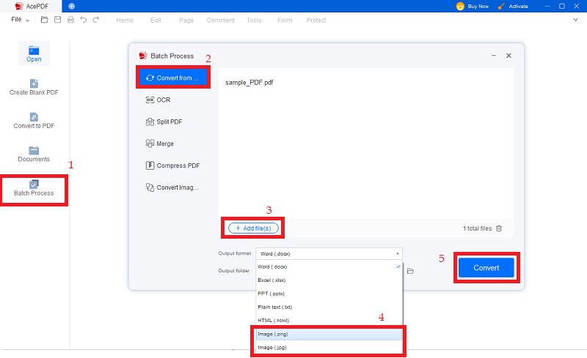
Task: Click the AcePDF application tab
Action: click(31, 7)
